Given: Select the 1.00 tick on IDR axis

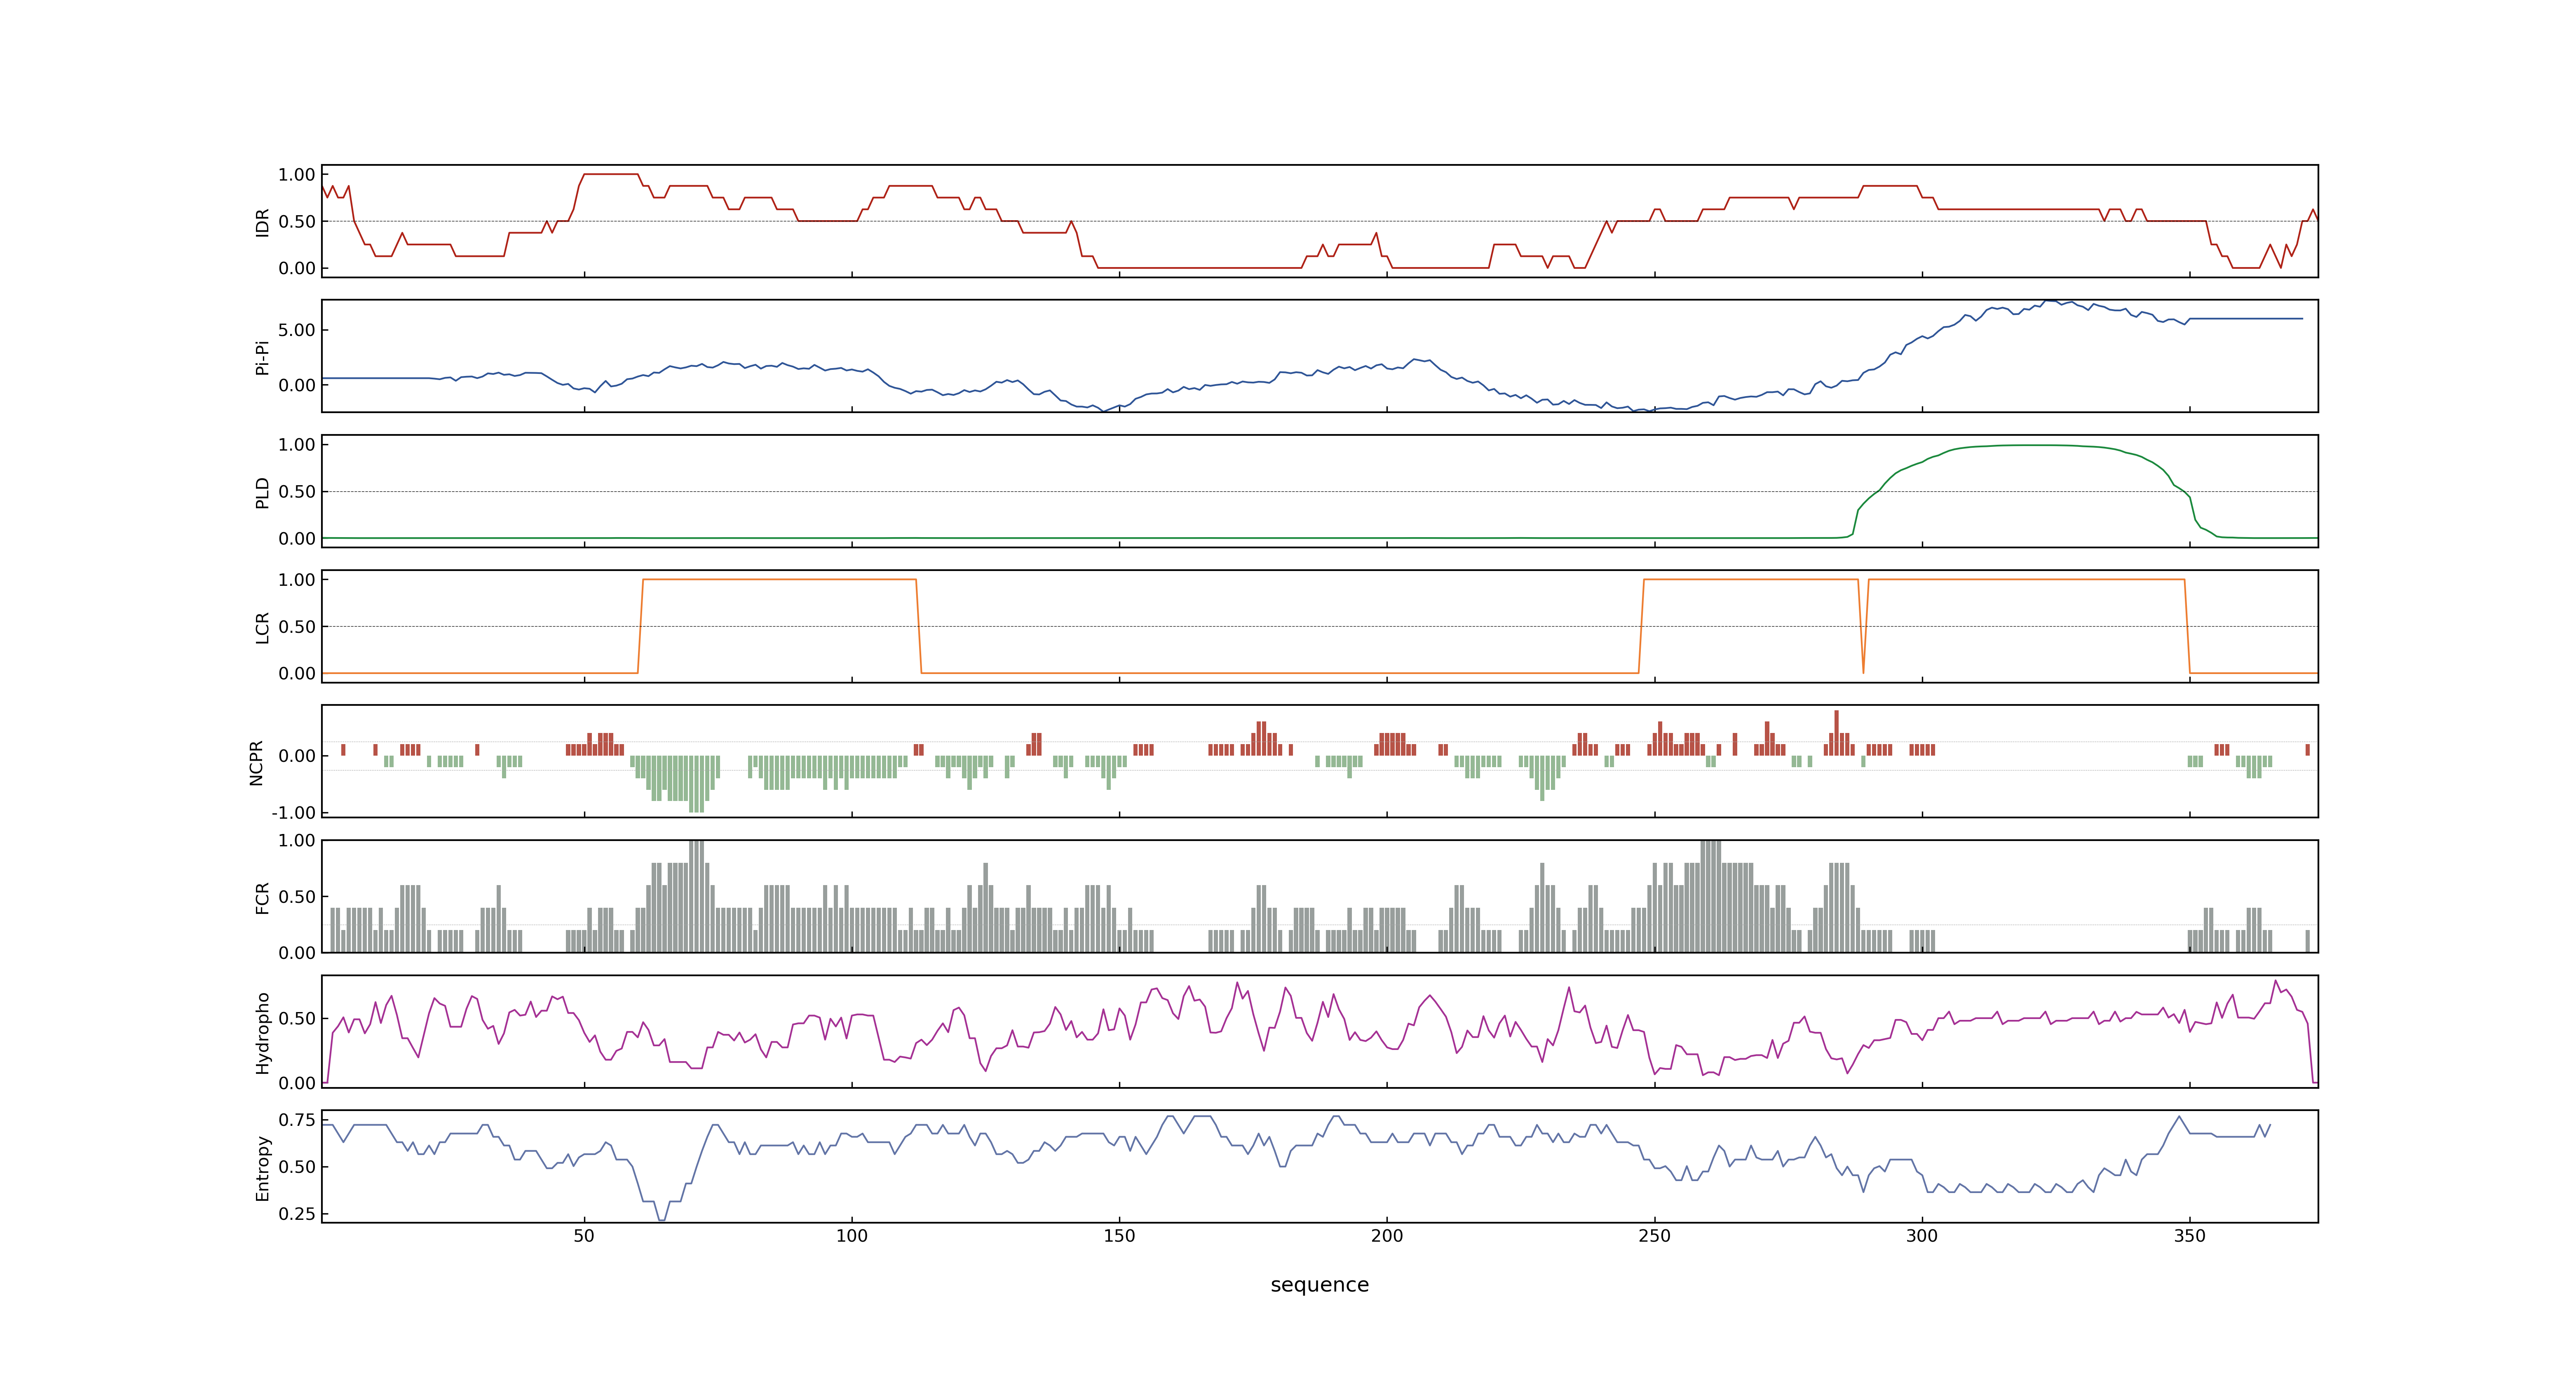Looking at the screenshot, I should pos(297,175).
